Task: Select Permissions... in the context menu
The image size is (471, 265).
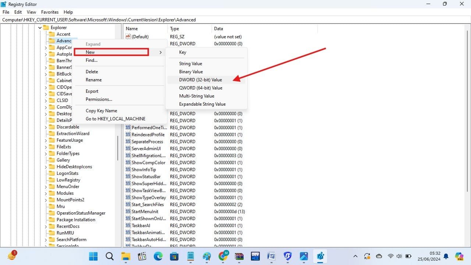Action: pos(99,99)
